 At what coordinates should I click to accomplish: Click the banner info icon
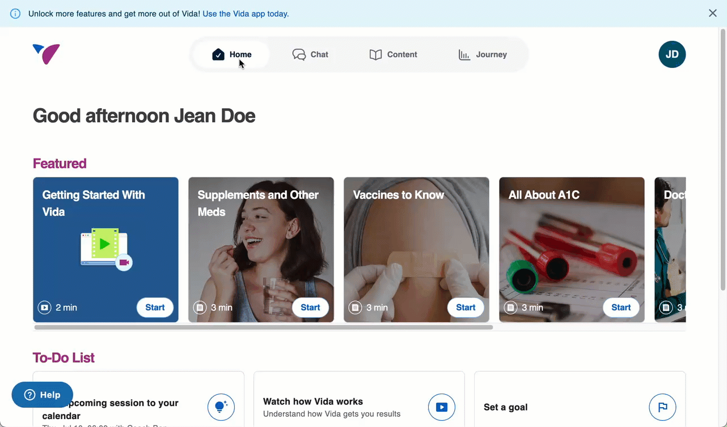(16, 14)
